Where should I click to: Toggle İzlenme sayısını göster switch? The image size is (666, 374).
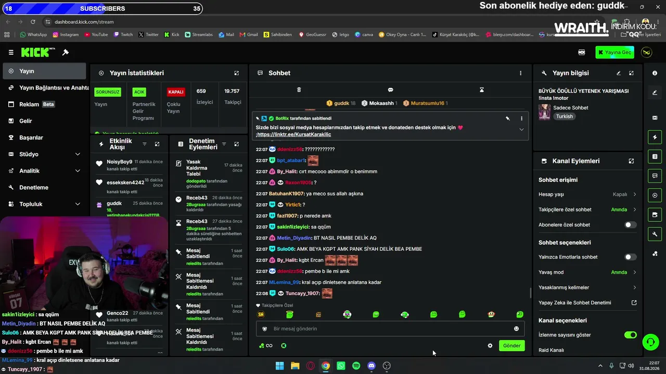tap(630, 335)
